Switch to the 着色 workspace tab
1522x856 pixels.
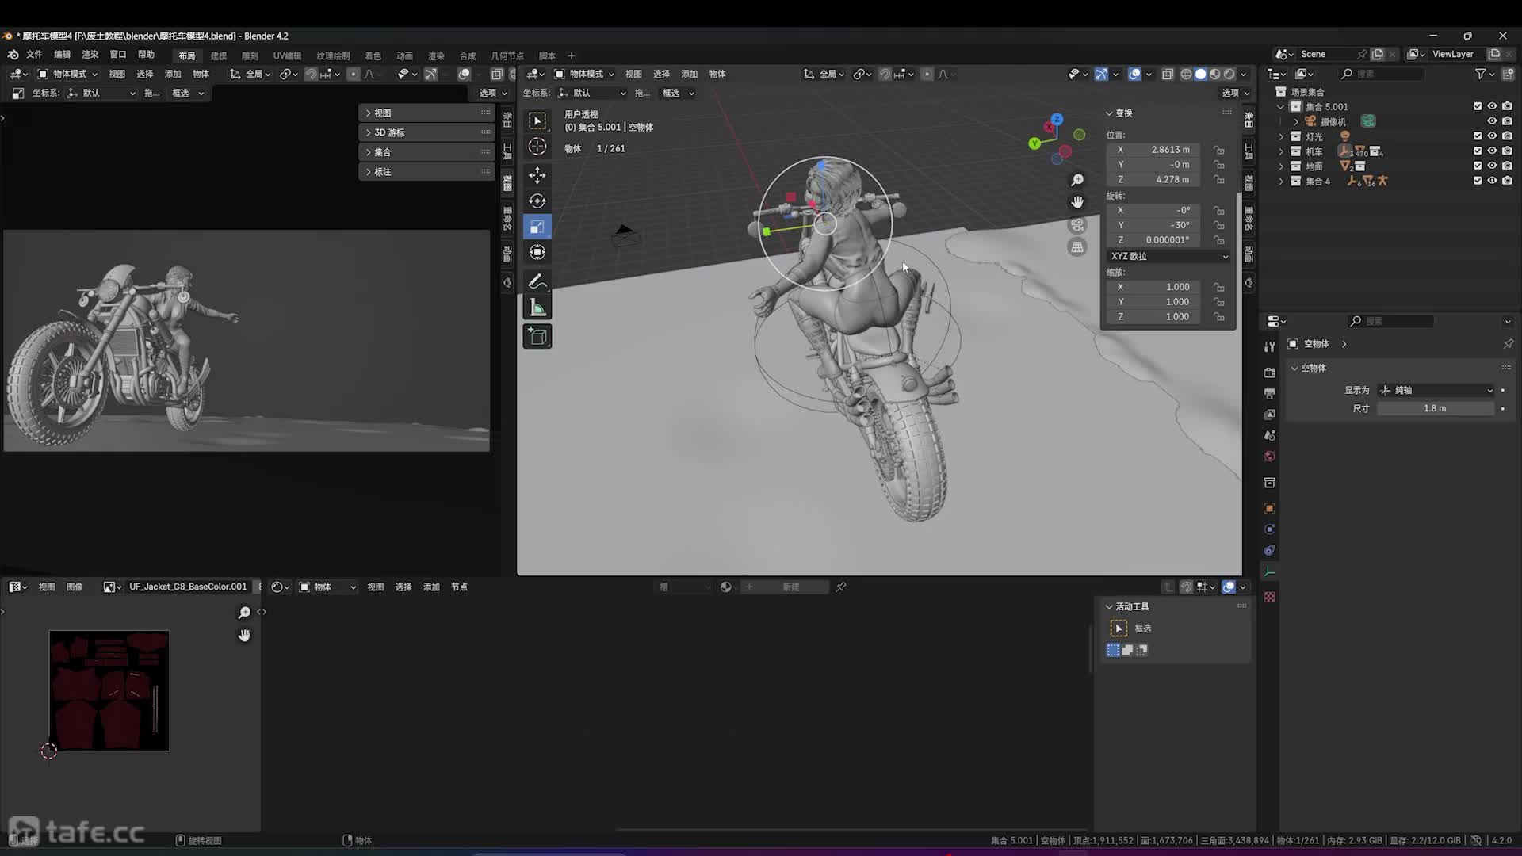tap(373, 56)
